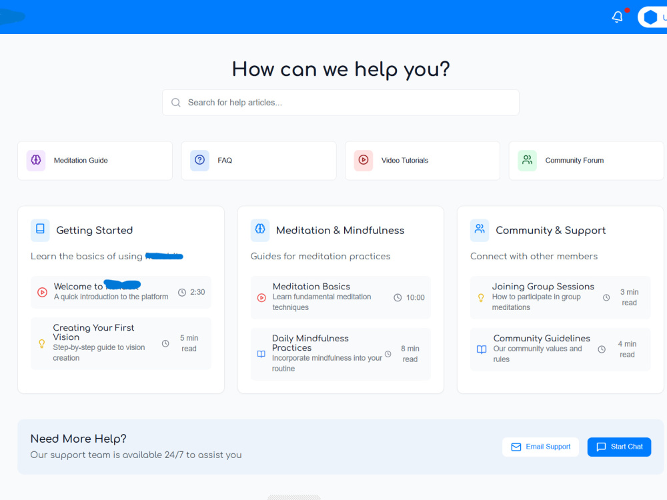The image size is (667, 500).
Task: Open the FAQ card
Action: coord(259,161)
